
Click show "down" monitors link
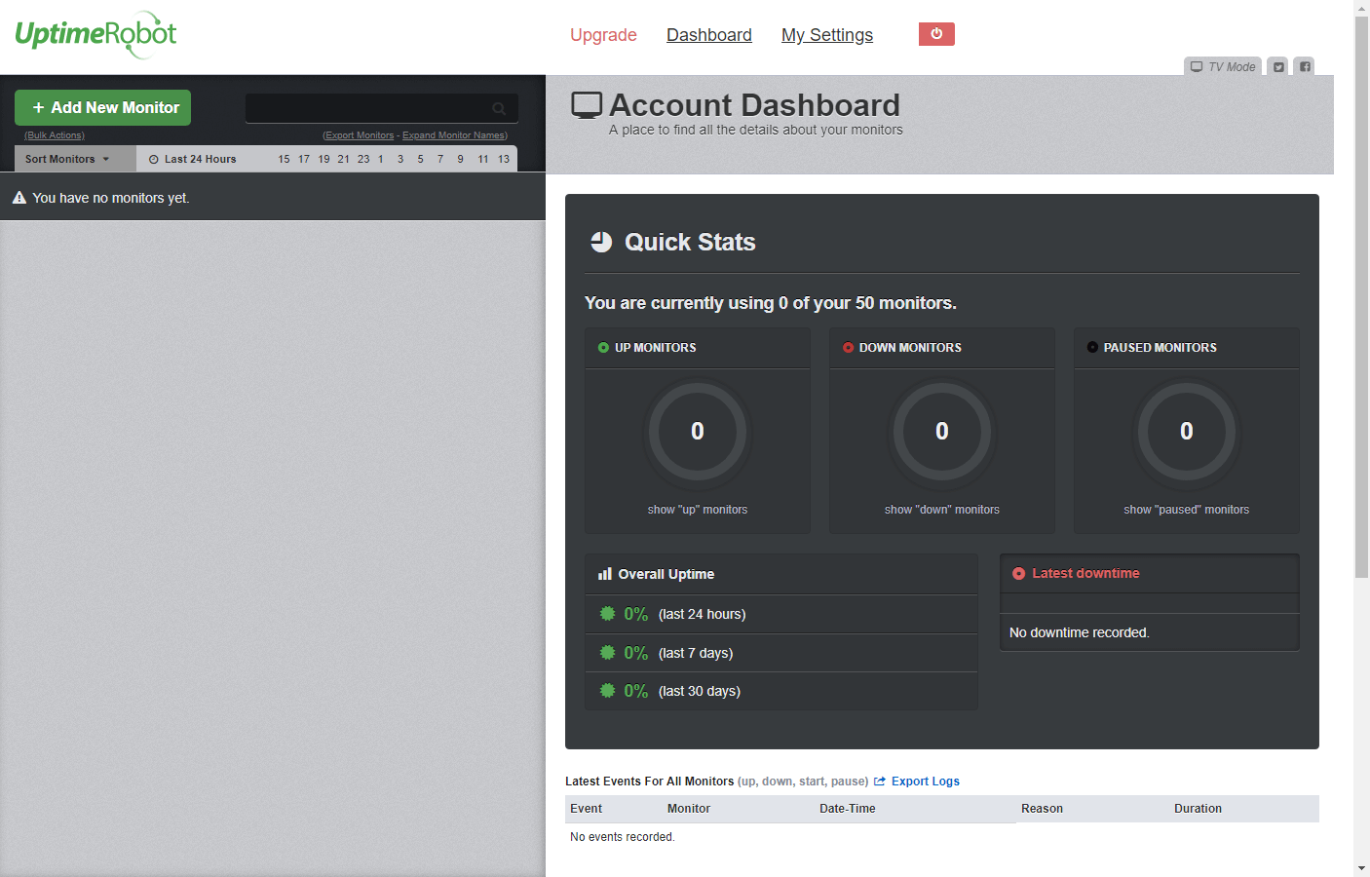coord(942,510)
